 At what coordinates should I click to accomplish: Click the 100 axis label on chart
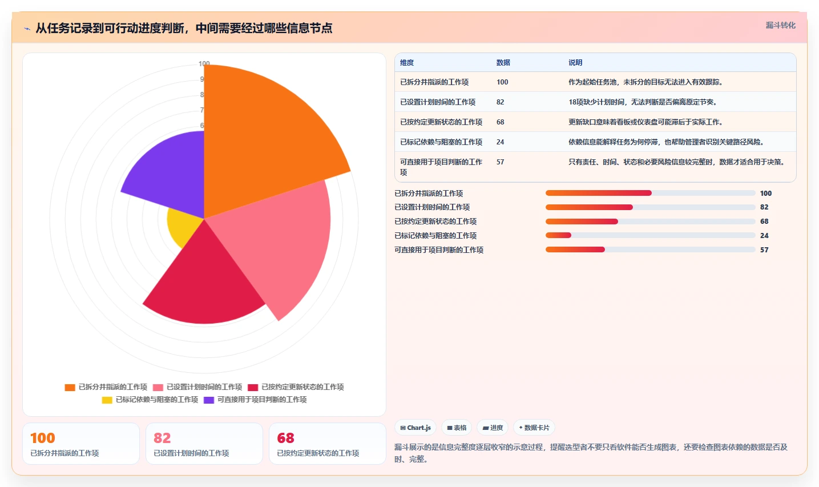pos(204,63)
